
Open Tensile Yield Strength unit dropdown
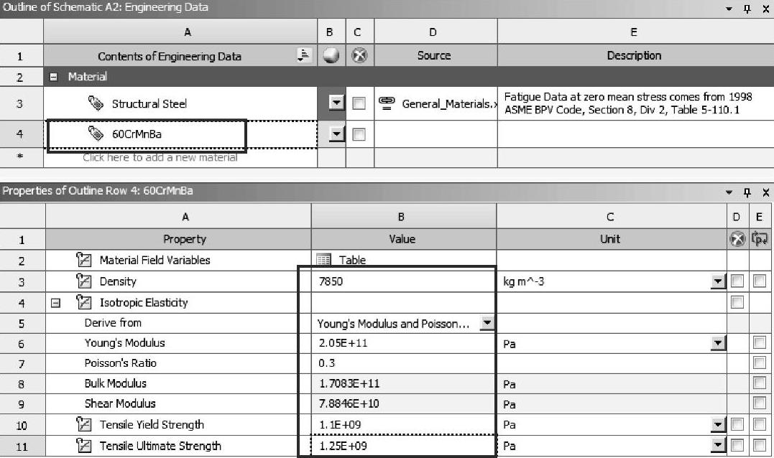point(718,424)
